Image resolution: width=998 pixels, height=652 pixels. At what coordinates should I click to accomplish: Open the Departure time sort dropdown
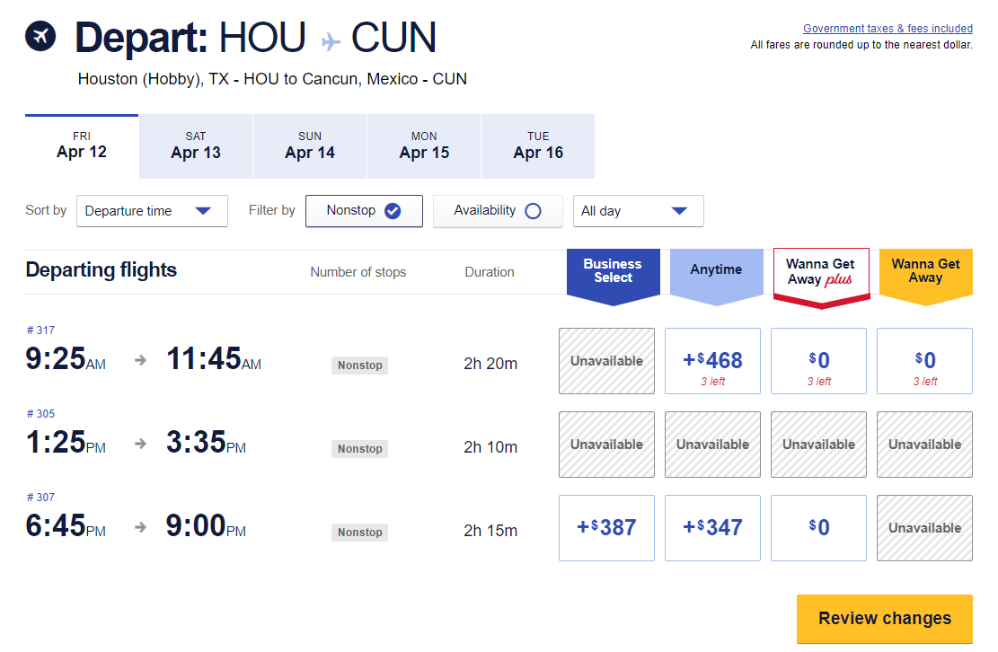click(x=151, y=211)
